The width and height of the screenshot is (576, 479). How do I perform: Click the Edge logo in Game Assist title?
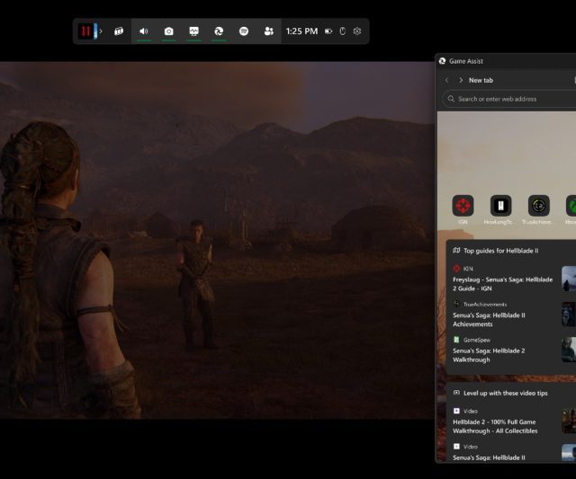click(442, 61)
